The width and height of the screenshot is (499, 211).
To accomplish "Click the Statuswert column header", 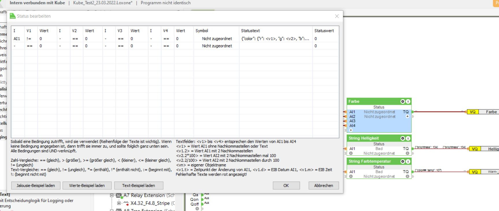I will point(326,31).
